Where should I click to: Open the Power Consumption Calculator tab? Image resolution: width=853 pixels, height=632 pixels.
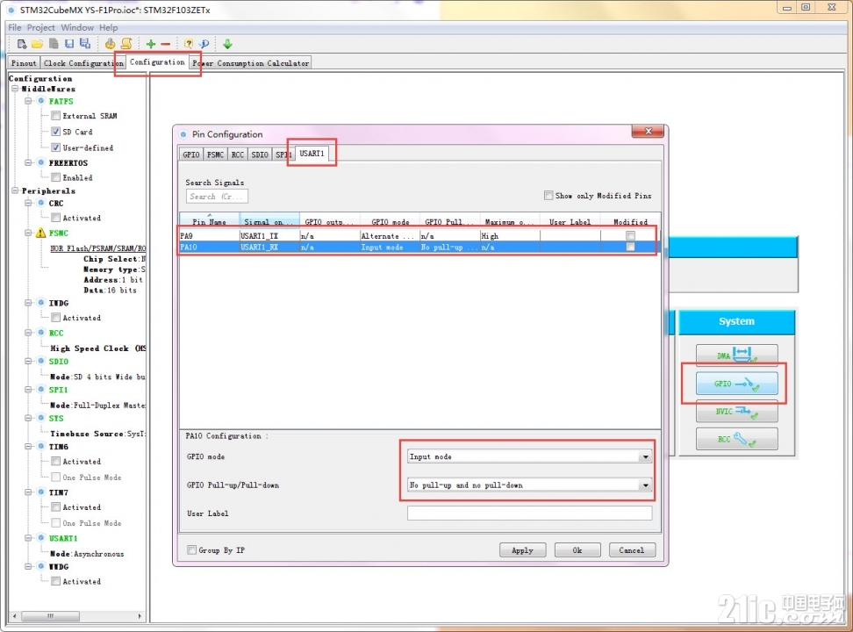(250, 63)
